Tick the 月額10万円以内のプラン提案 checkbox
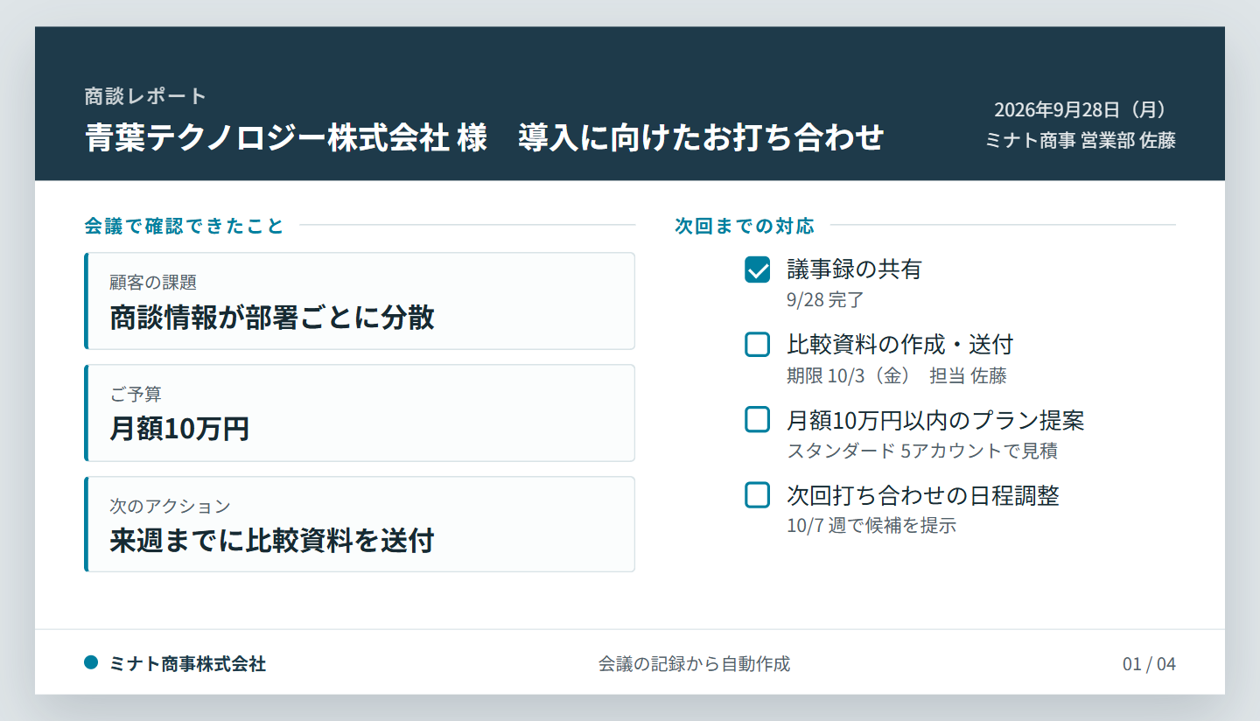The width and height of the screenshot is (1260, 721). coord(757,420)
